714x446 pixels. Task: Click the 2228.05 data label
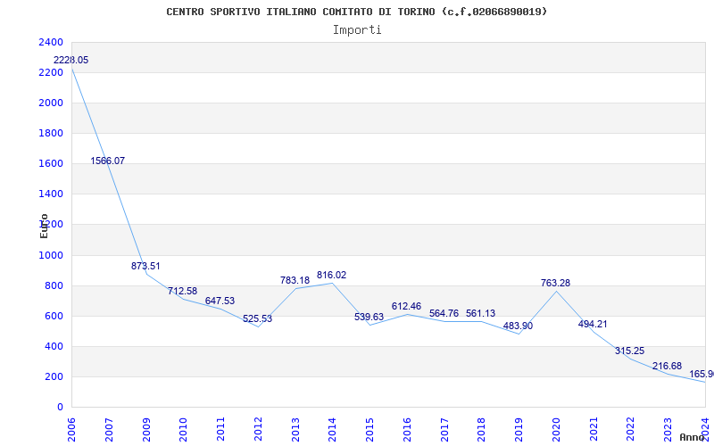tap(71, 60)
